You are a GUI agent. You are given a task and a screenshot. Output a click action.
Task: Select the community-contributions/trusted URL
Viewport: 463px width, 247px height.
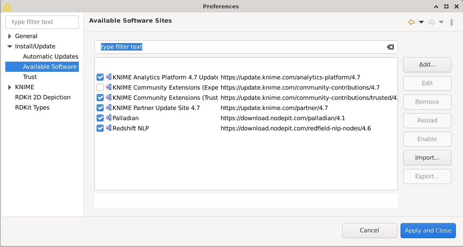[x=309, y=98]
